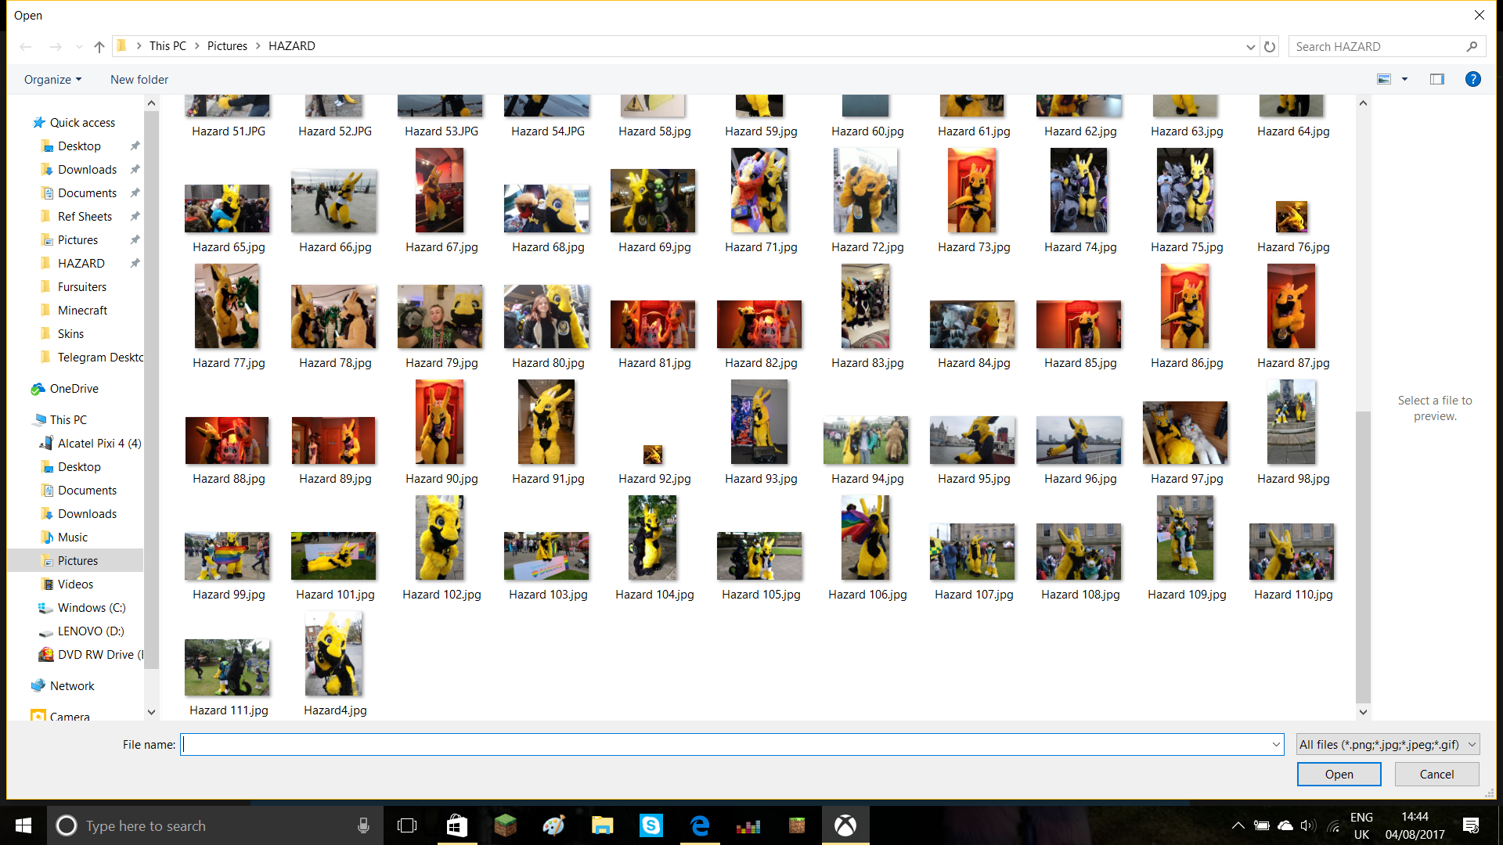Image resolution: width=1503 pixels, height=845 pixels.
Task: Go up one folder level using the arrow
Action: point(99,46)
